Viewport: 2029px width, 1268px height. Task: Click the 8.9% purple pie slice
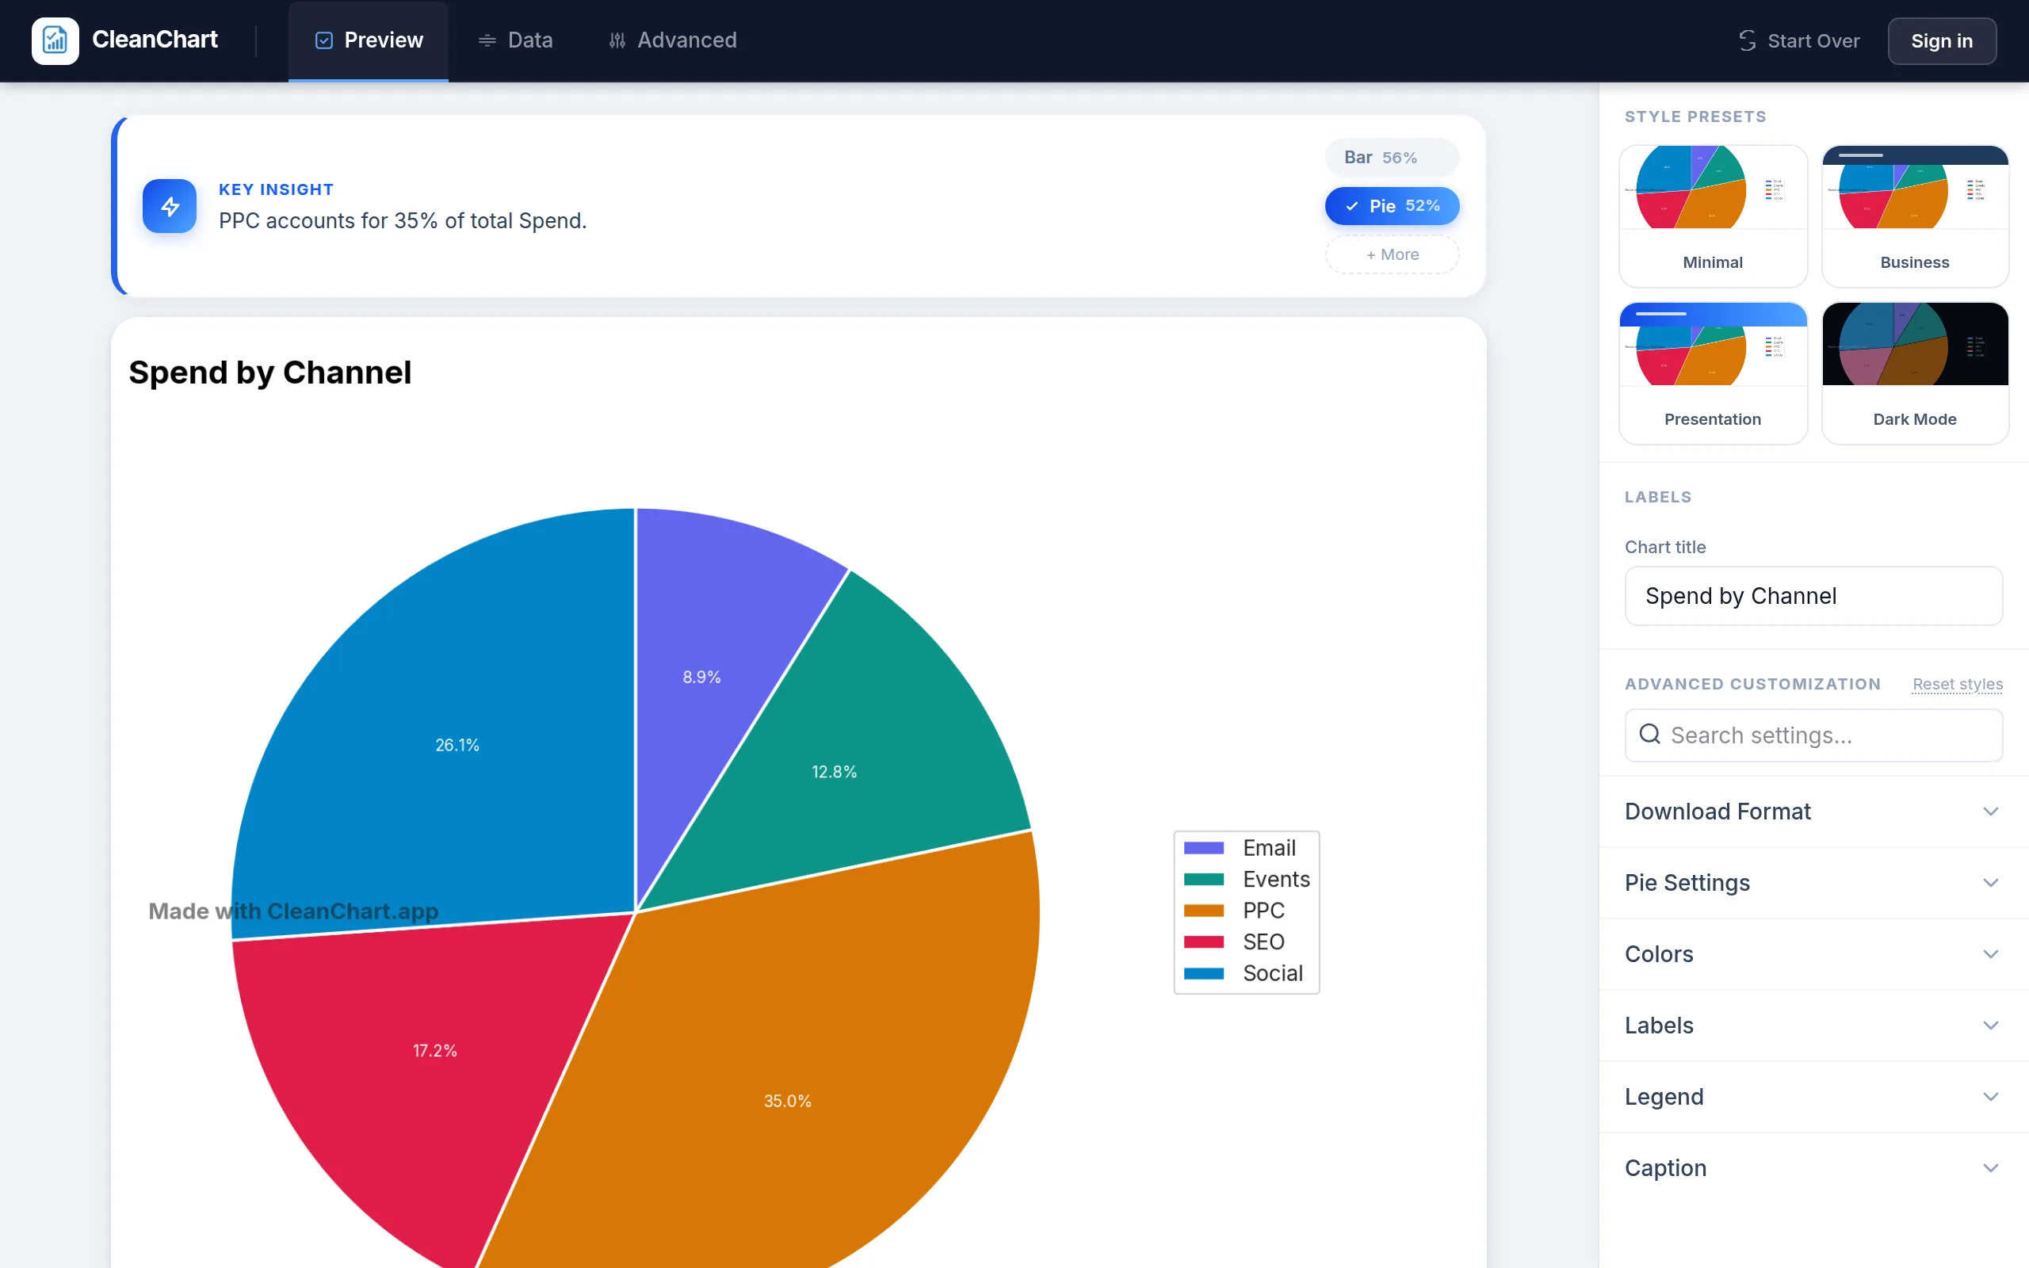click(701, 677)
